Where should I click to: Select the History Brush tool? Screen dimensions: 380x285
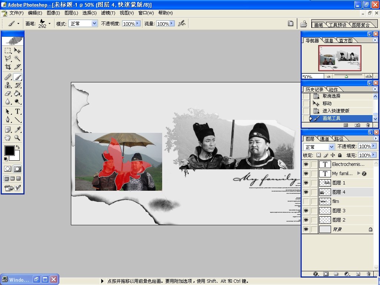[x=17, y=85]
